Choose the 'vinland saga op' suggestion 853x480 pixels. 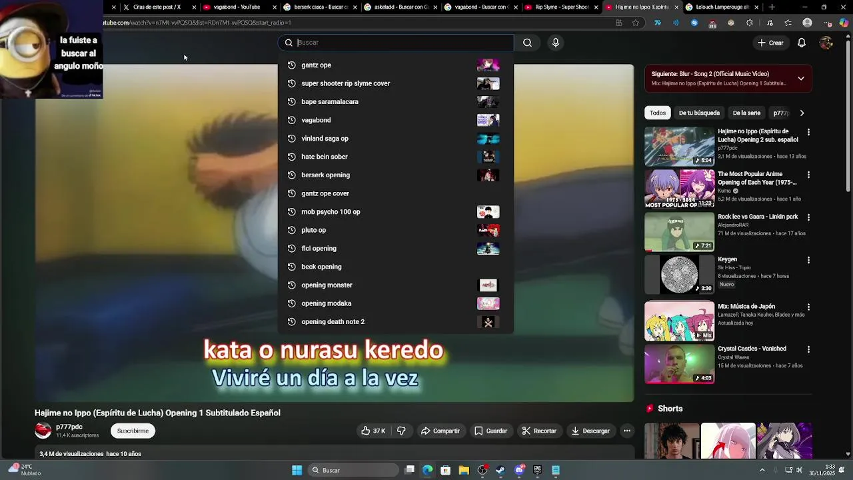pos(395,139)
